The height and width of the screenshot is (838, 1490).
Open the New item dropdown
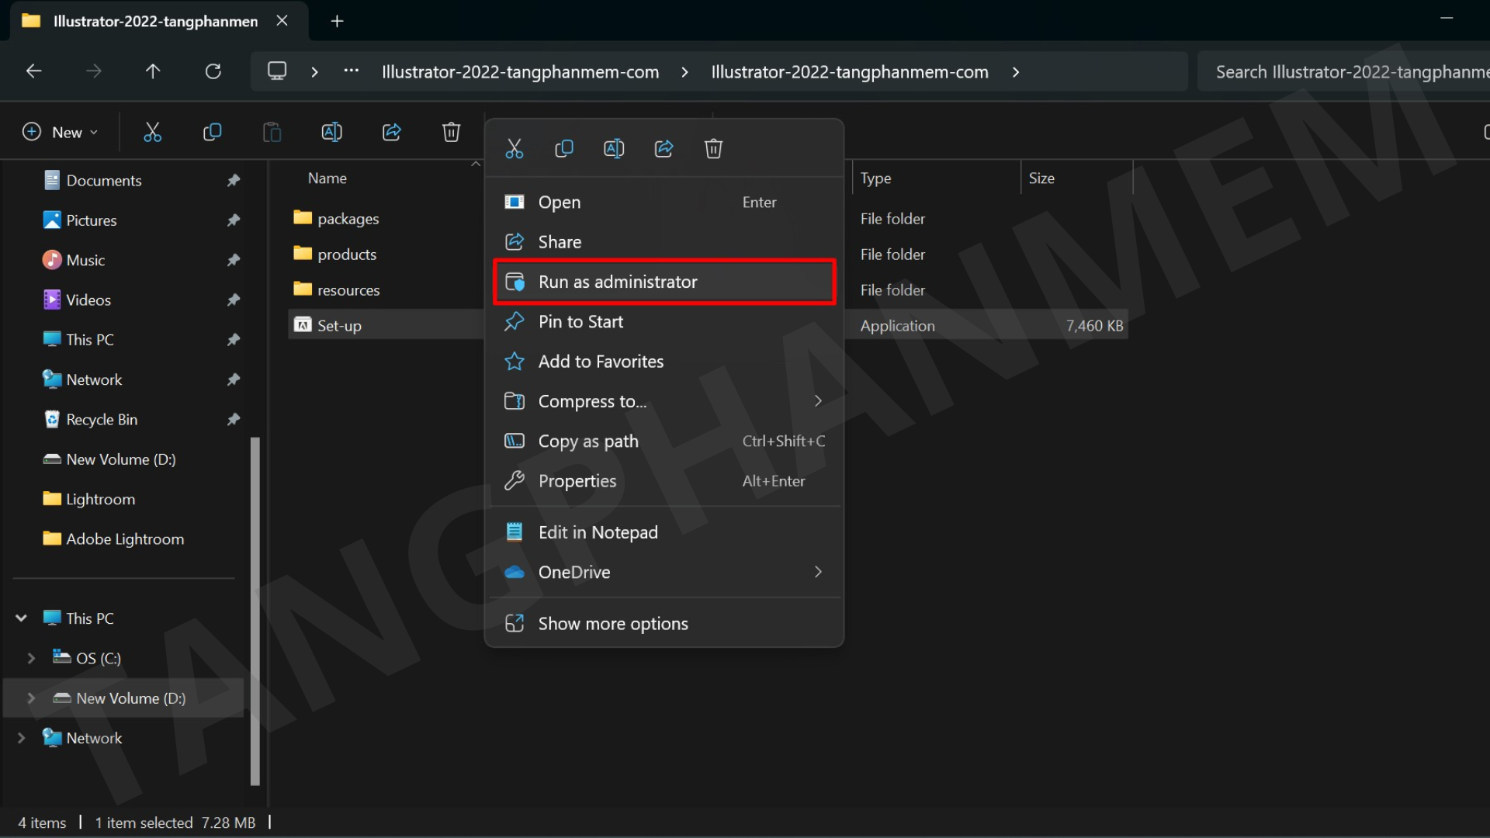61,132
